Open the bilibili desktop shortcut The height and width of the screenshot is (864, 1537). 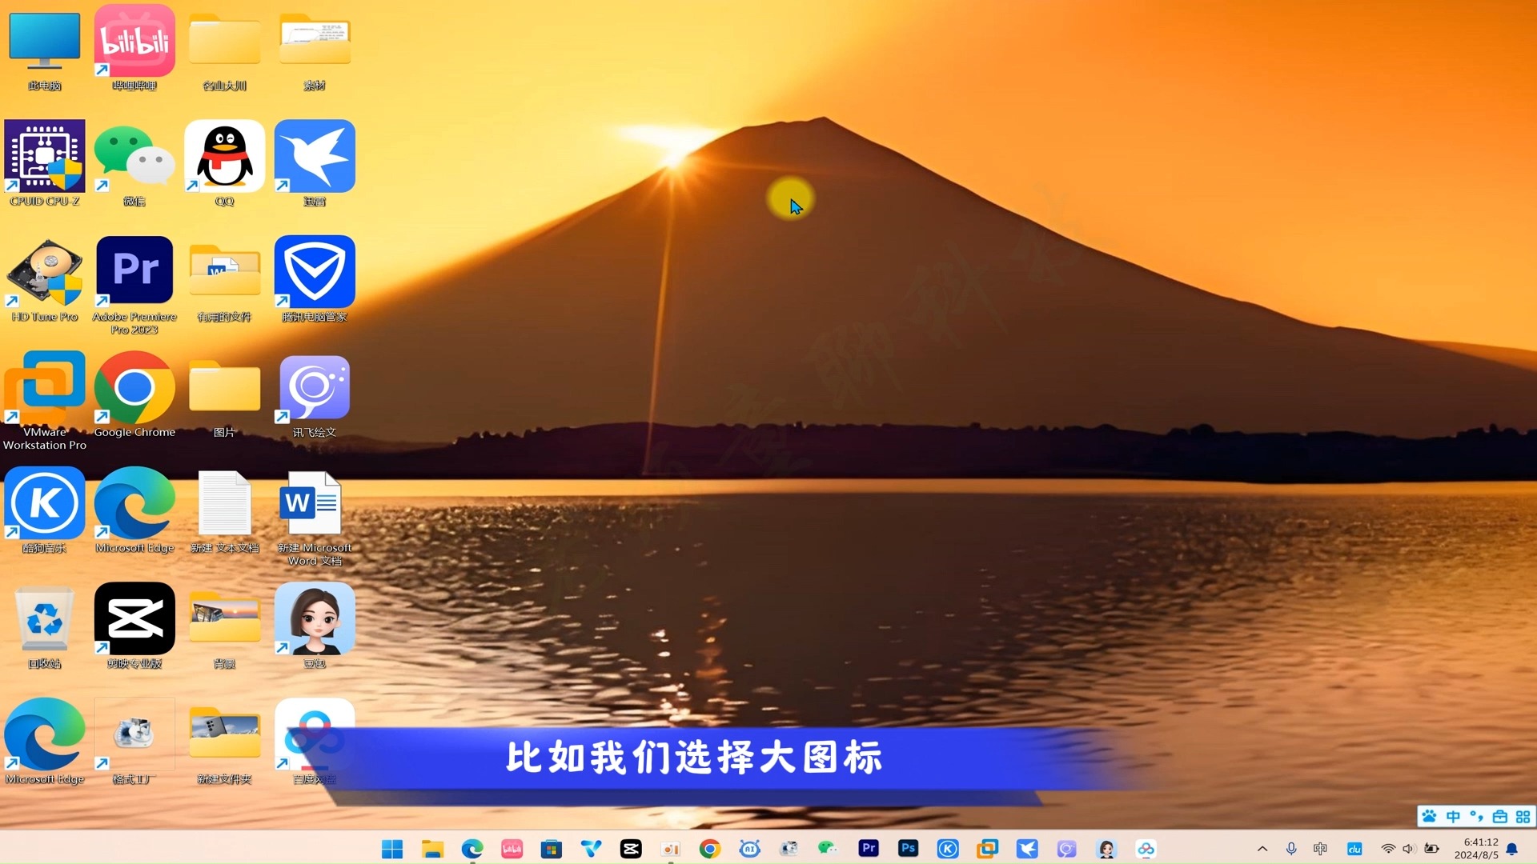click(x=134, y=42)
